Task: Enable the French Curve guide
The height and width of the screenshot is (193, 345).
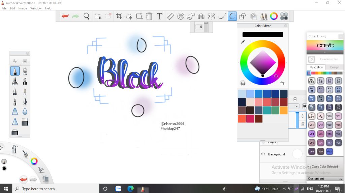Action: (x=191, y=16)
